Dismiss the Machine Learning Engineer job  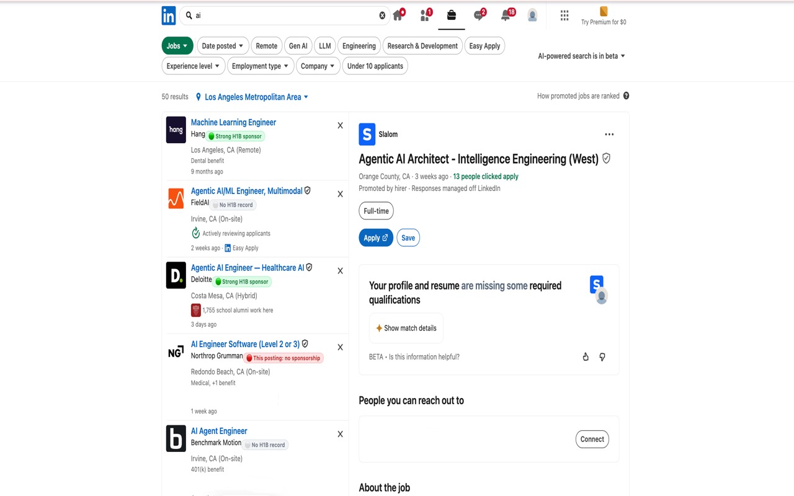coord(340,125)
